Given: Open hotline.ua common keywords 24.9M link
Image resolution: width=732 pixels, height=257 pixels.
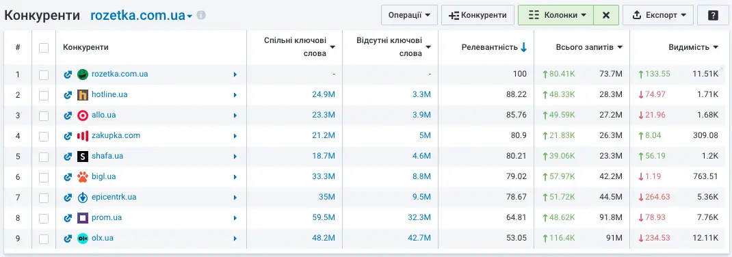Looking at the screenshot, I should coord(324,95).
